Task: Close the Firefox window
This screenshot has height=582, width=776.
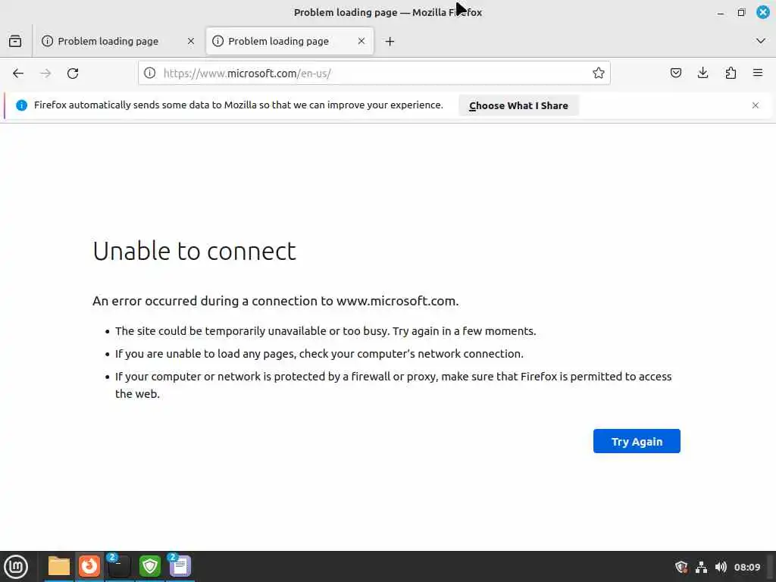Action: tap(763, 12)
